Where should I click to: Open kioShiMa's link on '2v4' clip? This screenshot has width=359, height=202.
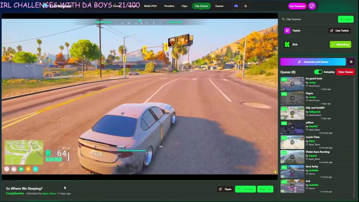pos(314,185)
